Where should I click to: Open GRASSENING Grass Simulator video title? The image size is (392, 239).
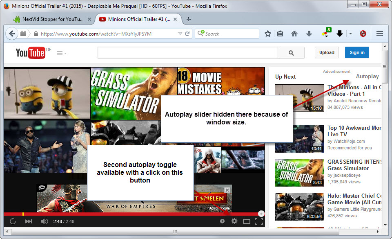[x=354, y=165]
